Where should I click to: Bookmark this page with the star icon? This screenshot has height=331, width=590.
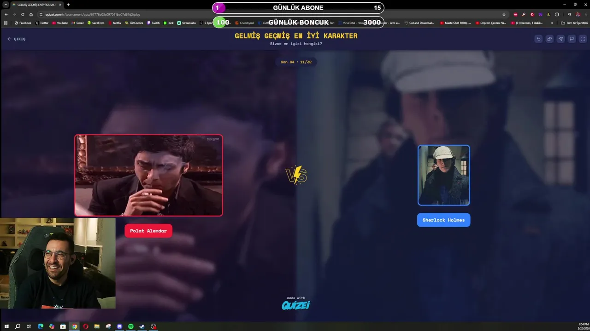[x=504, y=14]
